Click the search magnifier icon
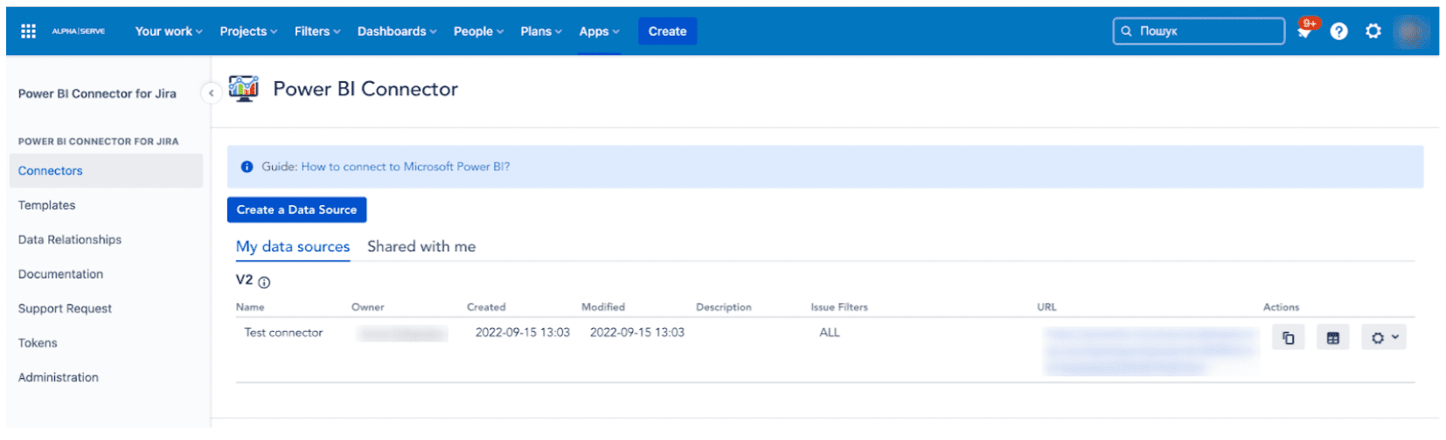Viewport: 1446px width, 440px height. (x=1127, y=31)
